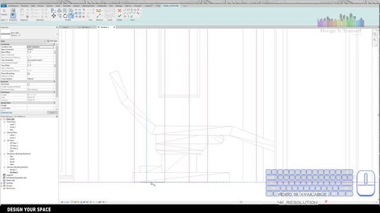Cancel edit mode with the red X
Image resolution: width=380 pixels, height=213 pixels.
(x=120, y=11)
